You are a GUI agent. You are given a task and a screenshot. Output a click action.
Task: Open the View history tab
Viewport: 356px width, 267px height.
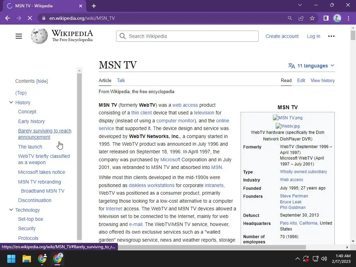click(x=322, y=80)
